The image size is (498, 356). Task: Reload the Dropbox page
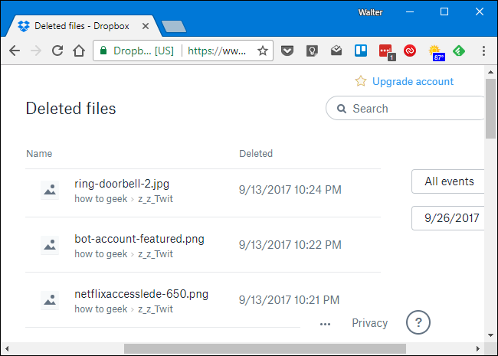click(x=57, y=51)
